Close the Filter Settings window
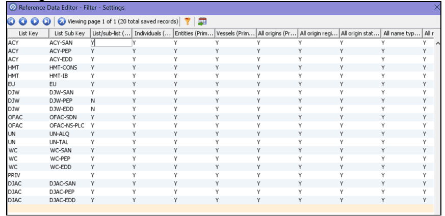Viewport: 445px width, 216px height. coord(437,7)
